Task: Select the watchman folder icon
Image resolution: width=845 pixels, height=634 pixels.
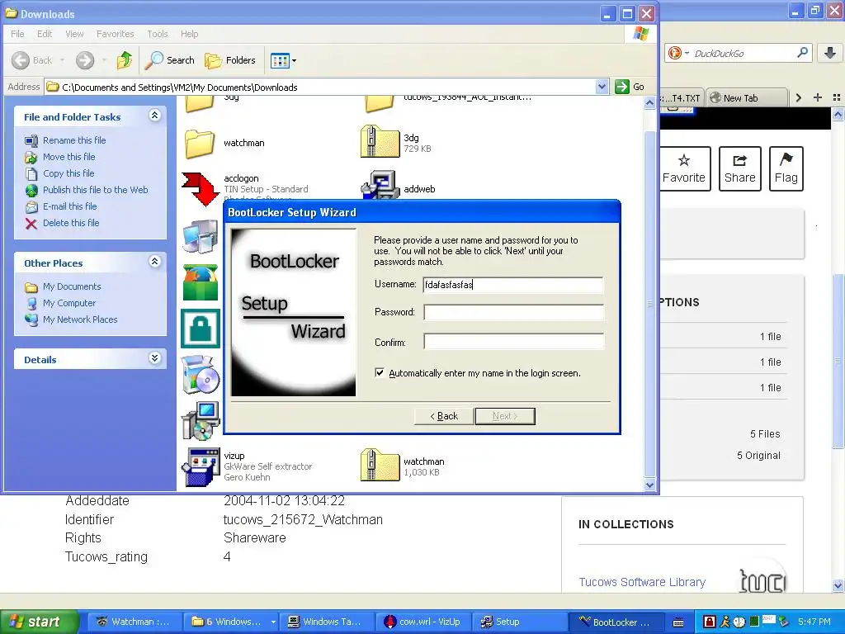Action: (x=200, y=144)
